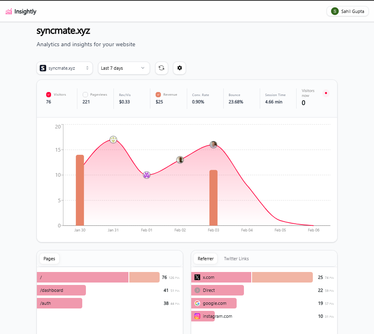Click the S site icon for syncmate.xyz

[43, 68]
